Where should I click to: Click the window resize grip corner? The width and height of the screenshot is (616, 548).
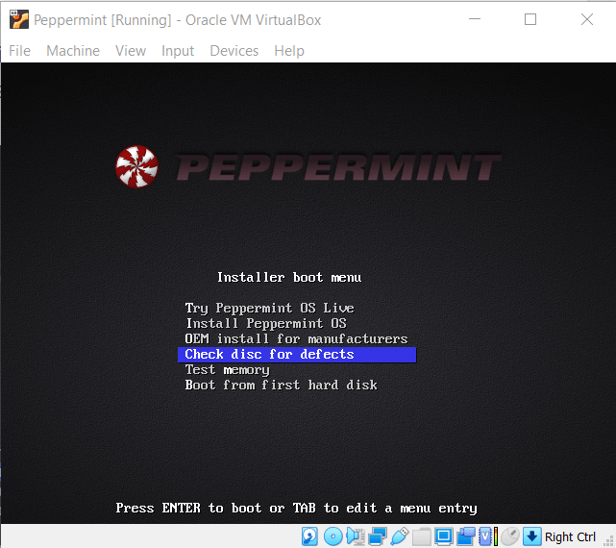pos(609,541)
